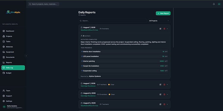Edit the August 5 Westfield report

[x=161, y=104]
